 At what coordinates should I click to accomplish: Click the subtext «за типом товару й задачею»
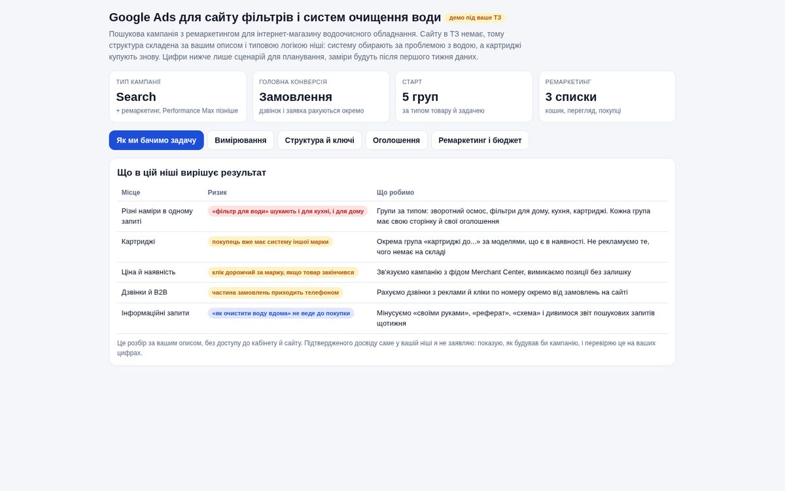tap(444, 111)
